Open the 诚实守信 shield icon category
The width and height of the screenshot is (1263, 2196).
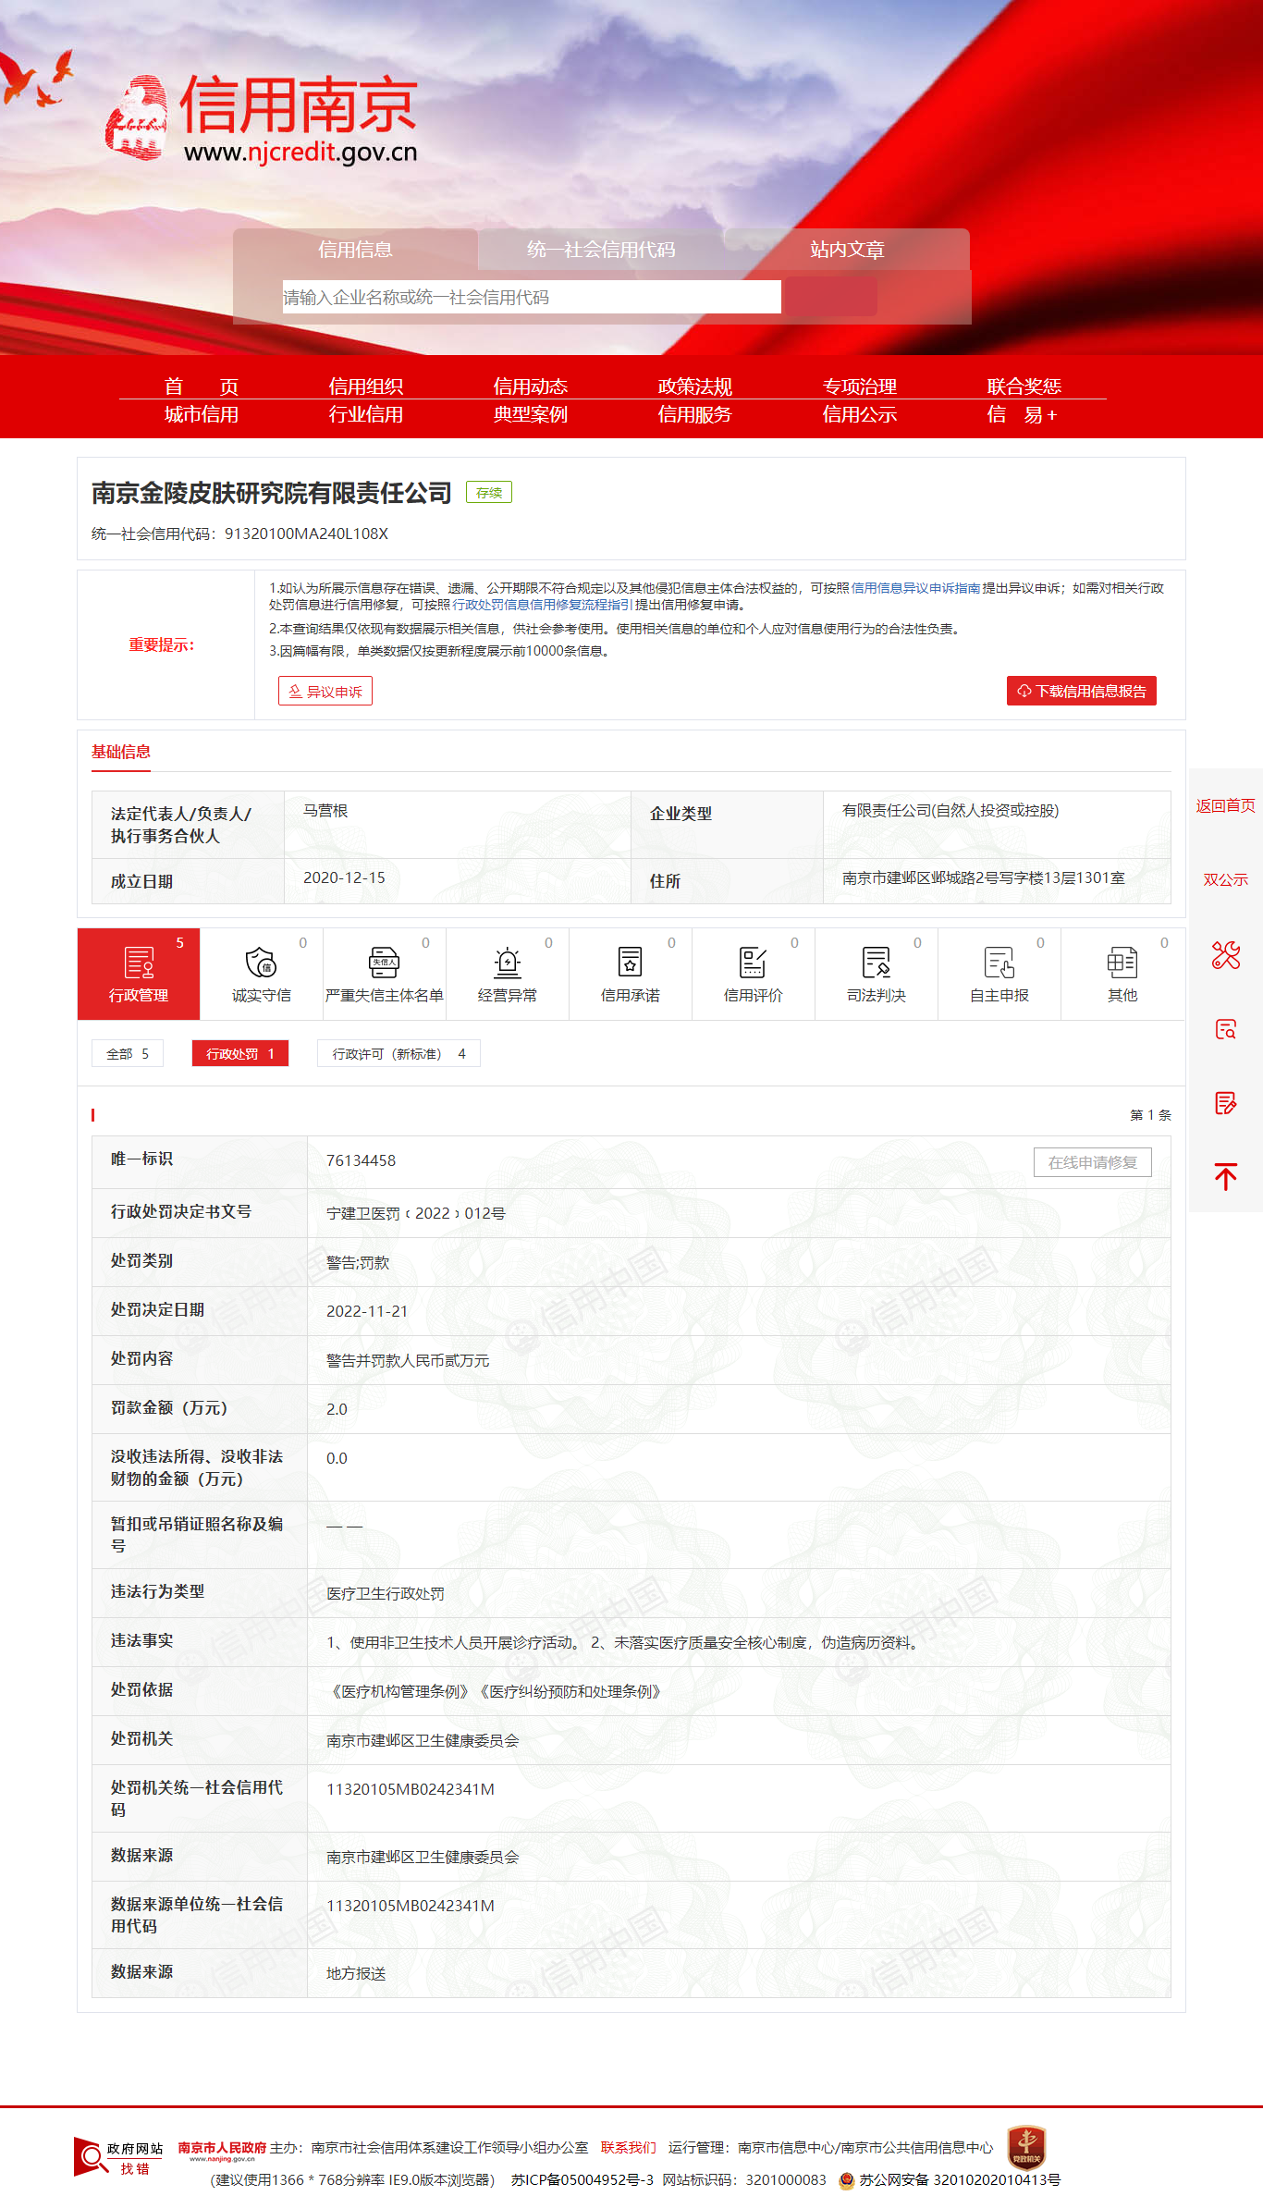click(262, 974)
